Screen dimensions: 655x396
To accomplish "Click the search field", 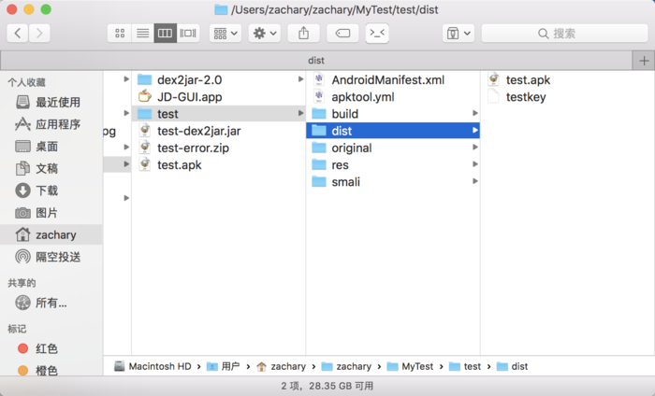I will [565, 33].
